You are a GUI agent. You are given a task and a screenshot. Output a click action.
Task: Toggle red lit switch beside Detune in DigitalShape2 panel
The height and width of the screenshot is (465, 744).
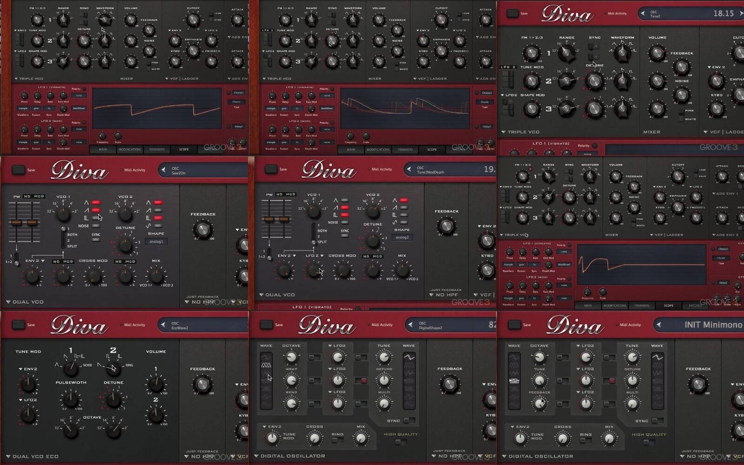[x=361, y=380]
